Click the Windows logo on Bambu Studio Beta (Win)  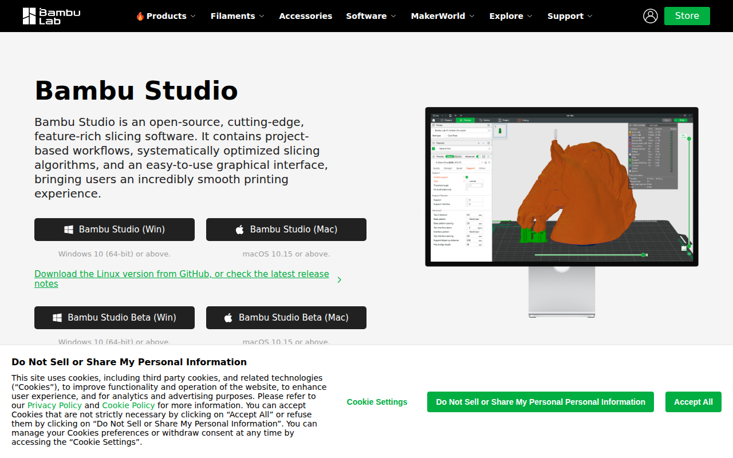pyautogui.click(x=57, y=318)
